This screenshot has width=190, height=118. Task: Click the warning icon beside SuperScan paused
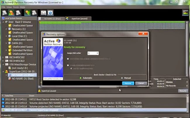pos(39,91)
